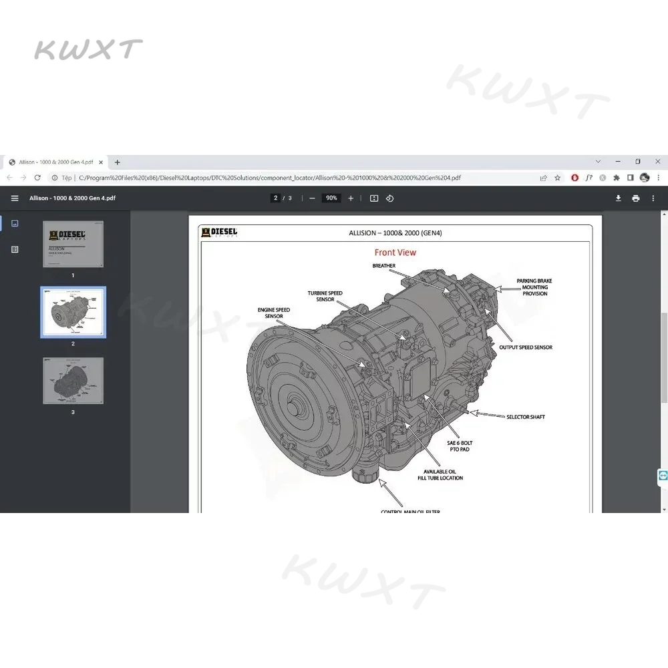Click the PDF file name in toolbar
The height and width of the screenshot is (668, 668).
tap(72, 198)
